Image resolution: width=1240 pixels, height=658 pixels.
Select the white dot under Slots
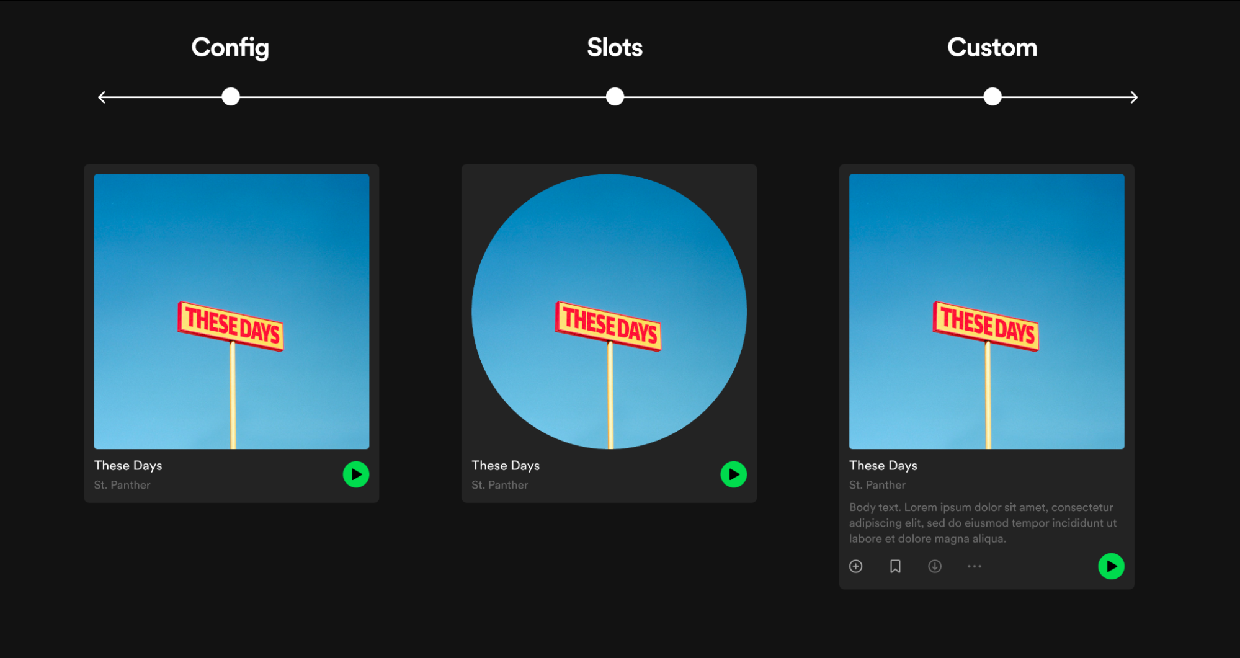coord(615,97)
